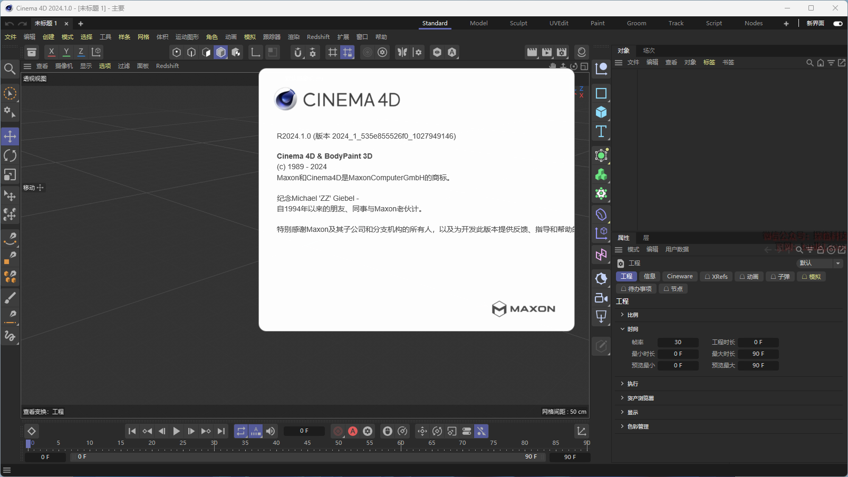Viewport: 848px width, 477px height.
Task: Add a Cube primitive from object palette
Action: pyautogui.click(x=601, y=112)
